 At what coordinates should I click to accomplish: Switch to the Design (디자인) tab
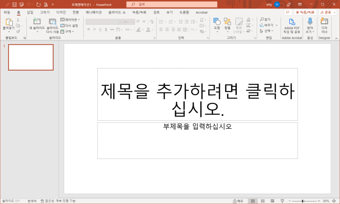(x=61, y=12)
